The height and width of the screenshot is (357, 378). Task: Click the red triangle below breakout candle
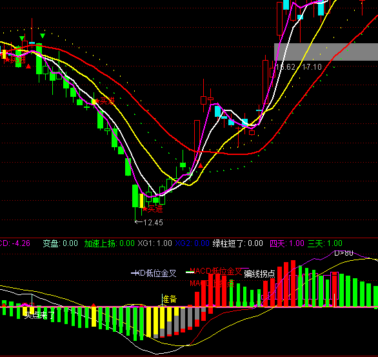[x=201, y=166]
